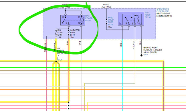
Task: Click pin 87 of the fuel pump relay
Action: click(x=120, y=24)
